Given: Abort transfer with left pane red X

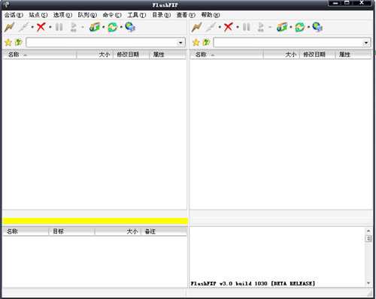Looking at the screenshot, I should pos(41,27).
